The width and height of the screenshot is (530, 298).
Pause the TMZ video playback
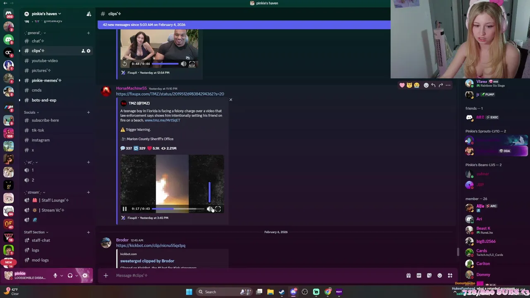124,209
